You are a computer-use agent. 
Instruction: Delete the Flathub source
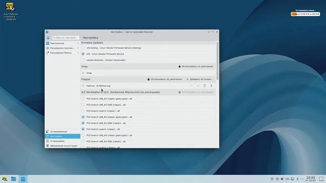pos(205,86)
